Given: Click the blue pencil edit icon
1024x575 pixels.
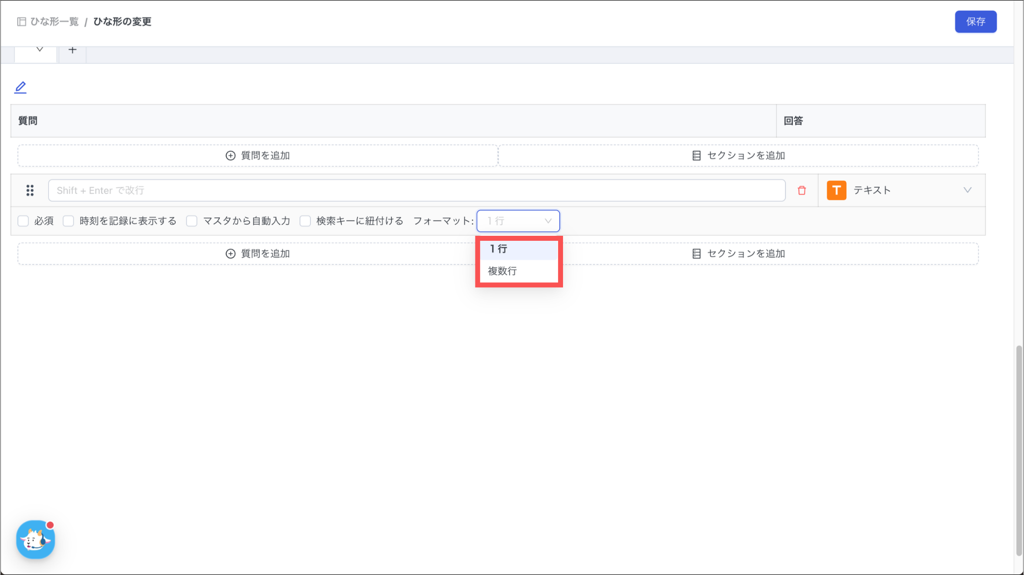Looking at the screenshot, I should tap(20, 87).
